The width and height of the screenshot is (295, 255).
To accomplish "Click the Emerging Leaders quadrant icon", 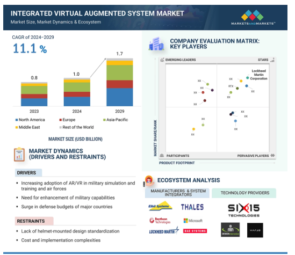I will (162, 60).
